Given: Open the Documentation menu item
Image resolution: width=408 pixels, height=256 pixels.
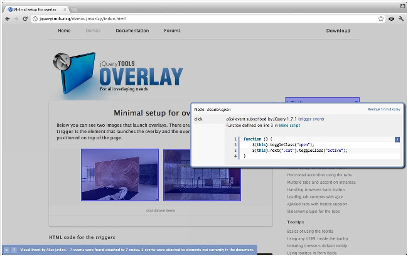Looking at the screenshot, I should pos(132,31).
